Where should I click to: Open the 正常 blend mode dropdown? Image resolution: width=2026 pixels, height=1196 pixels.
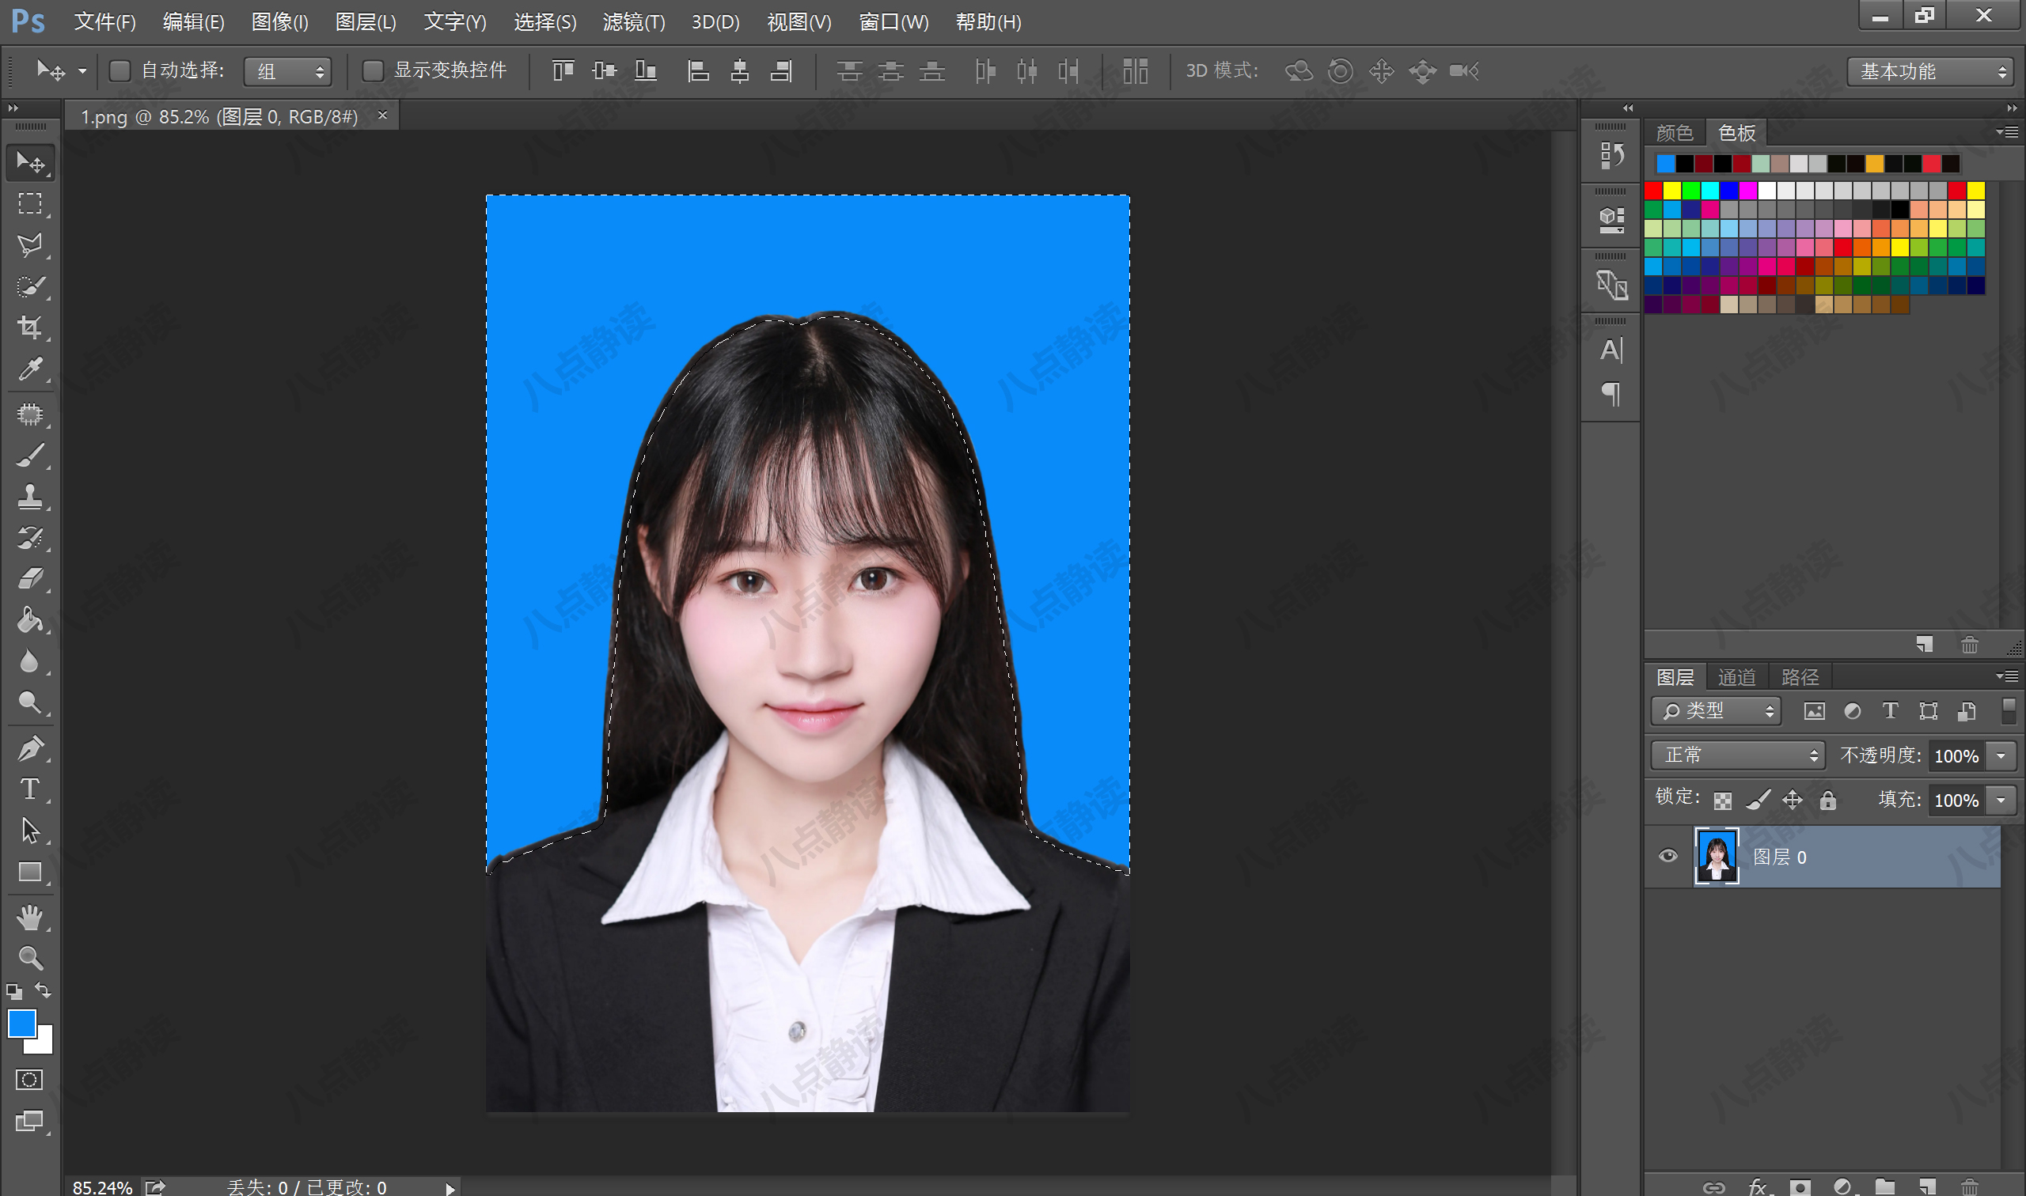pos(1736,755)
